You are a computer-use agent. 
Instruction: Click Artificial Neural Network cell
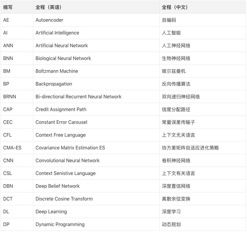tap(96, 45)
